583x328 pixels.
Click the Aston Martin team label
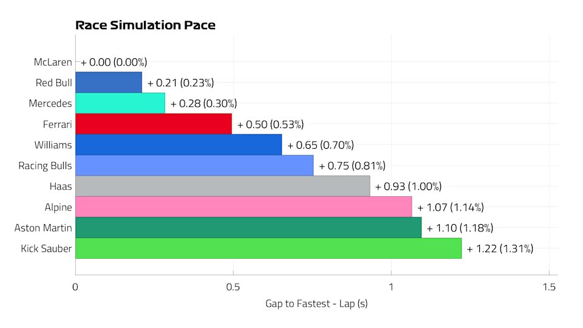(x=43, y=228)
